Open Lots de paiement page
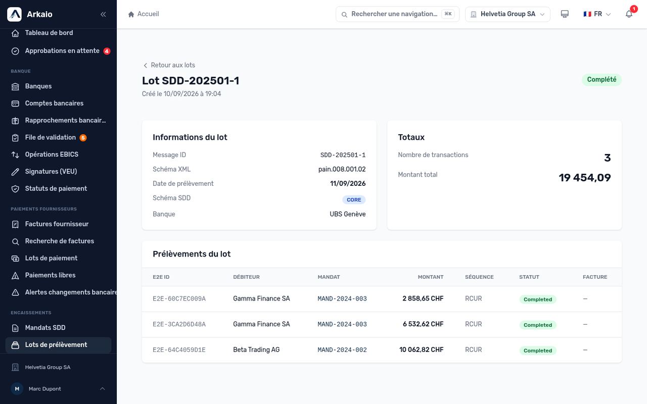647x404 pixels. coord(58,258)
